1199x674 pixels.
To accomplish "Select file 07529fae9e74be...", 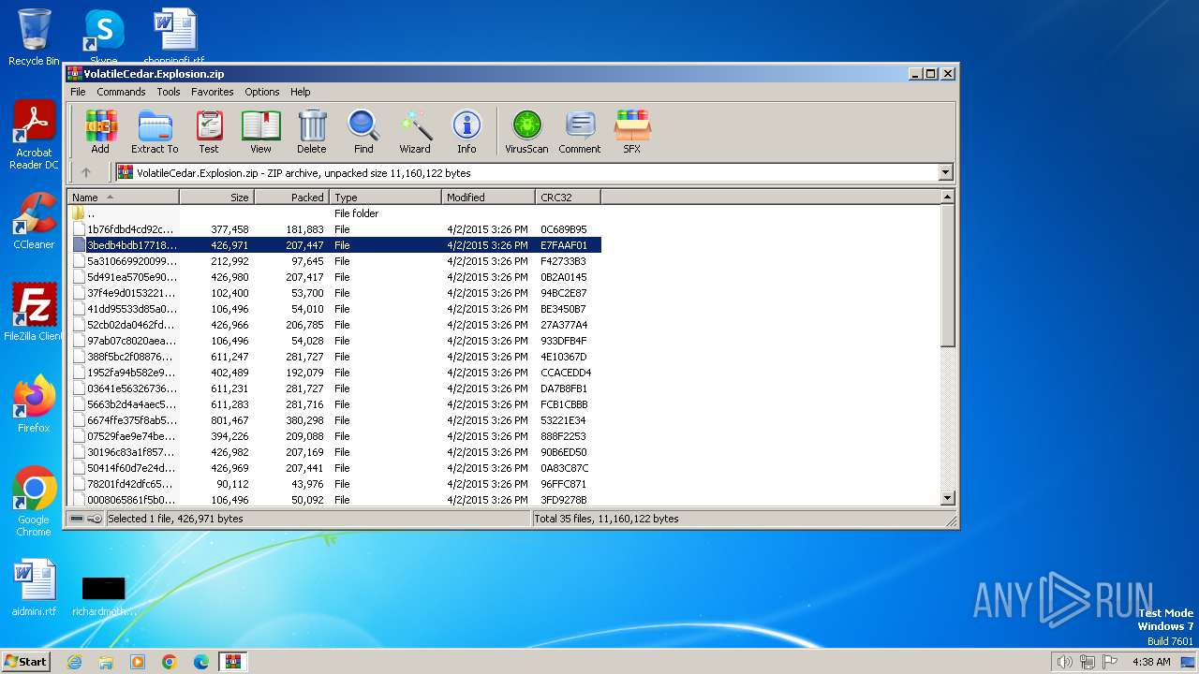I will 334,436.
